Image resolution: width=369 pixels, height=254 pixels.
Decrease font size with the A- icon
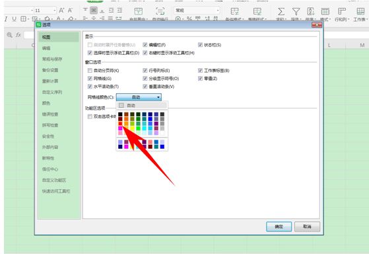click(70, 11)
